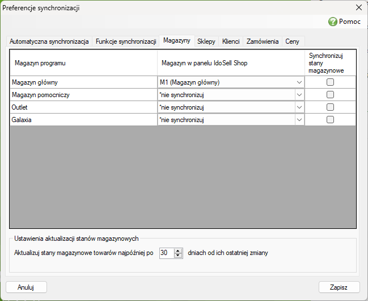Close the Preferencje synchronizacji dialog
This screenshot has width=368, height=301.
pos(358,7)
